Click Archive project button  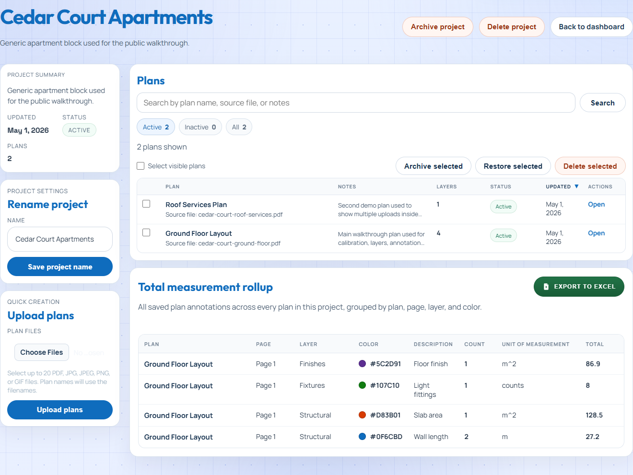(x=438, y=27)
